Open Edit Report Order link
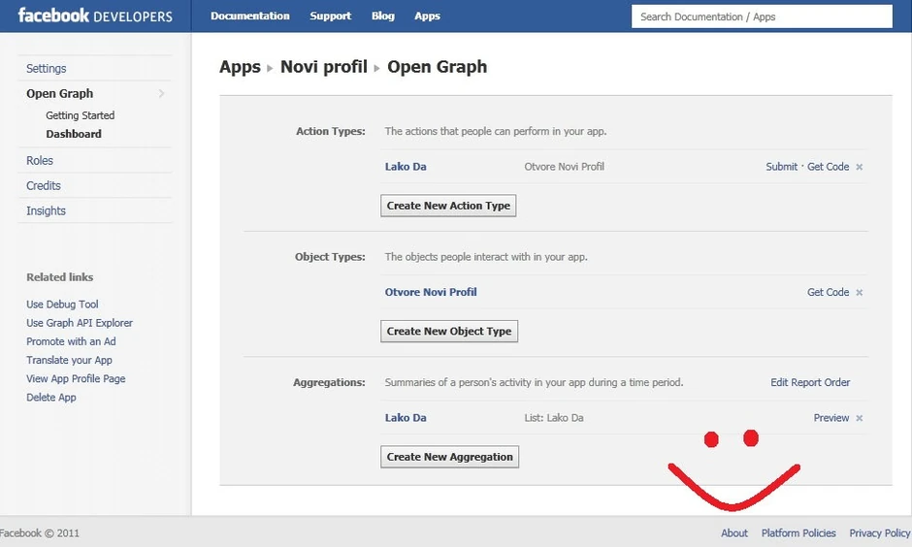The image size is (912, 547). pyautogui.click(x=810, y=382)
